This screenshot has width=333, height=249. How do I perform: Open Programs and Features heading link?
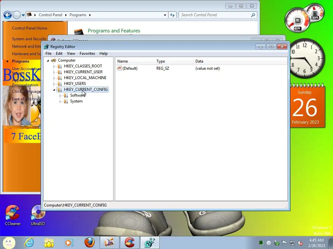pyautogui.click(x=114, y=31)
